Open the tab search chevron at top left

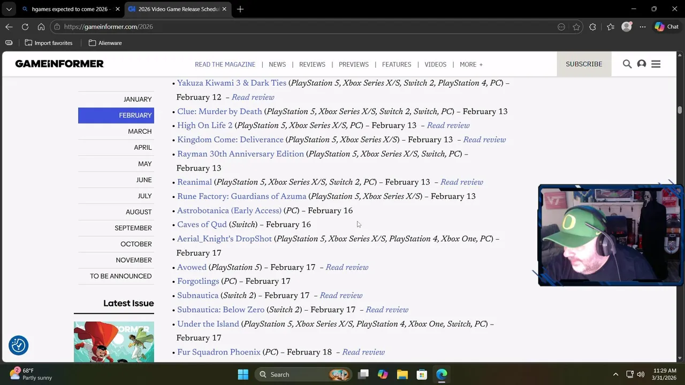coord(9,9)
